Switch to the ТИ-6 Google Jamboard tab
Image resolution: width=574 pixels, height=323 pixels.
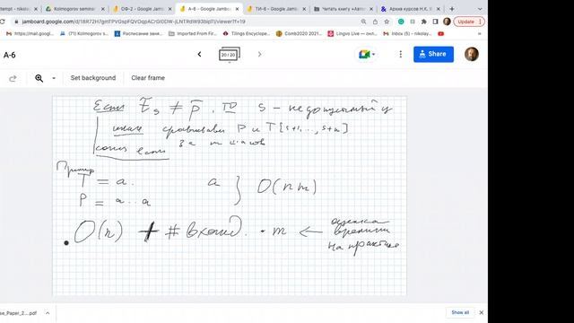point(276,9)
